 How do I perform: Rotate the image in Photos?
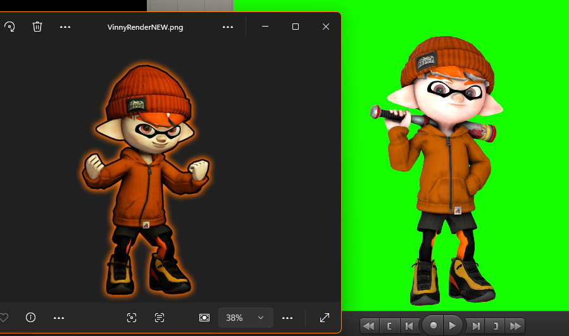[x=9, y=27]
